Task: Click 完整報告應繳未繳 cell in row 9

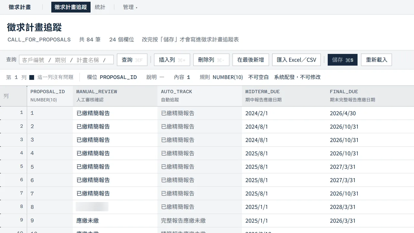Action: pyautogui.click(x=200, y=220)
